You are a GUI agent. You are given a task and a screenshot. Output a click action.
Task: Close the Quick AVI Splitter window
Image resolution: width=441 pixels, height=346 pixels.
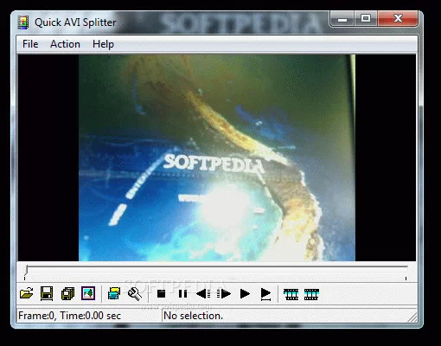pos(398,19)
